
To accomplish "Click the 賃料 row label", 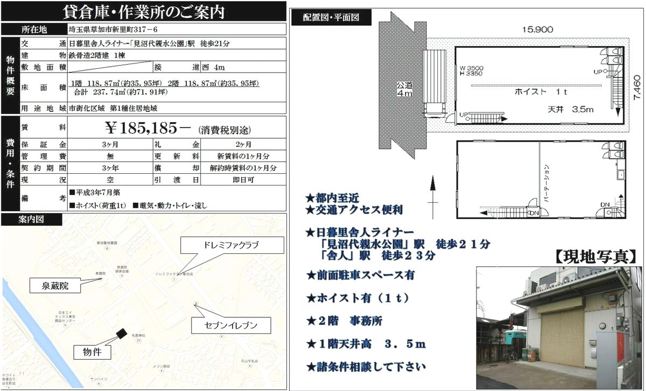I will 43,129.
